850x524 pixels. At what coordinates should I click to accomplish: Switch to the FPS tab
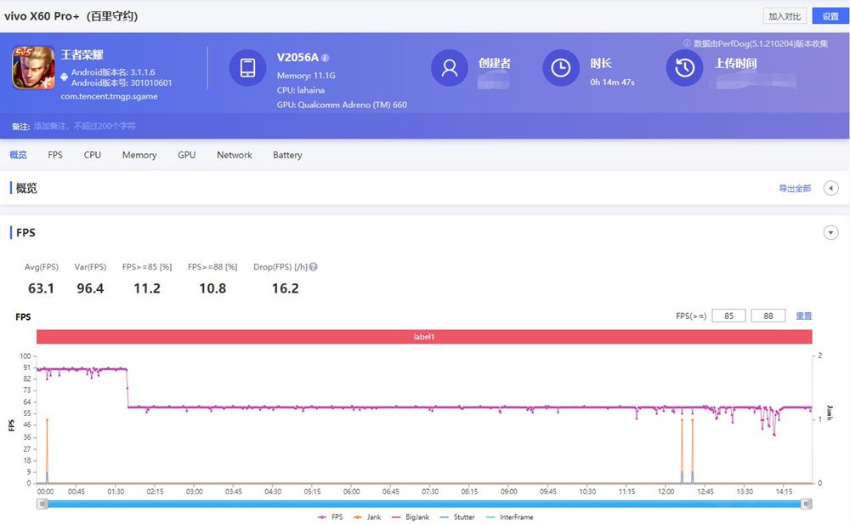point(55,155)
